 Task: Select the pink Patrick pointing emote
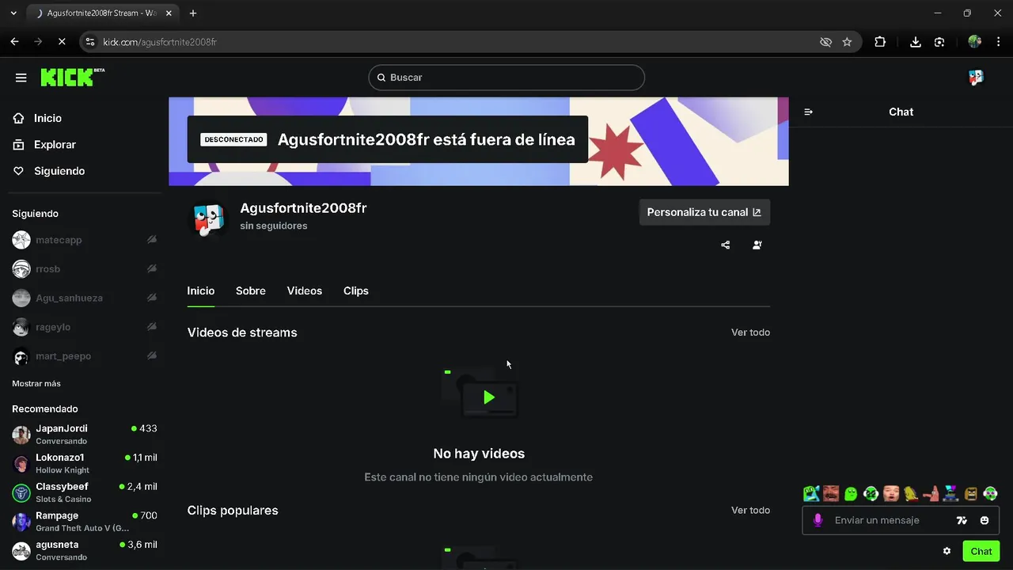point(931,494)
